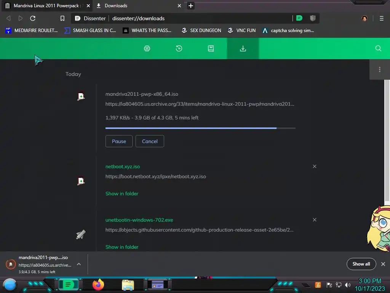Open the browser hamburger menu
390x293 pixels.
(382, 18)
